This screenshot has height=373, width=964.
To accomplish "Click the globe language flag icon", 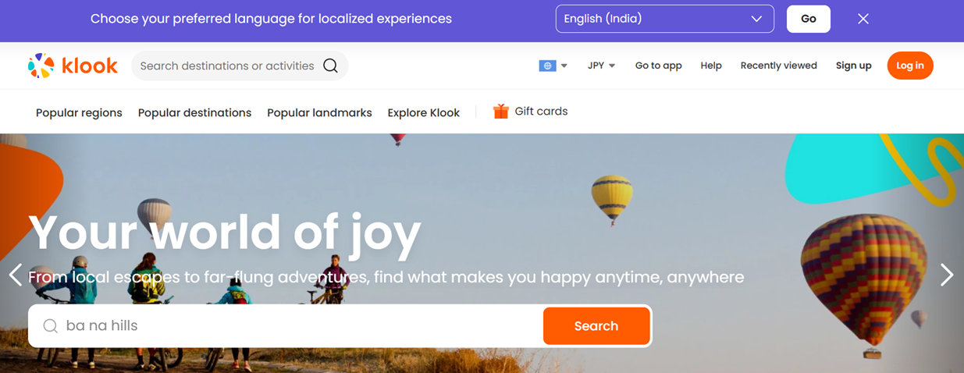I will click(x=547, y=66).
